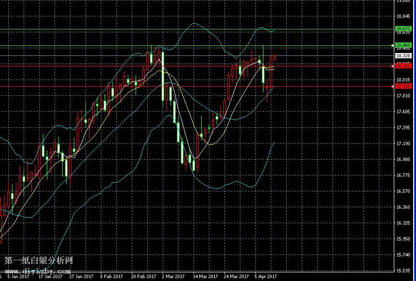
Task: Select the 2 Mar 2017 date label
Action: pyautogui.click(x=173, y=277)
